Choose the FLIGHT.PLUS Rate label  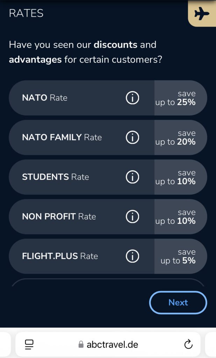tap(60, 256)
